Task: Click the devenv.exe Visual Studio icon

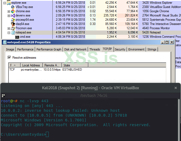Action: (13, 15)
